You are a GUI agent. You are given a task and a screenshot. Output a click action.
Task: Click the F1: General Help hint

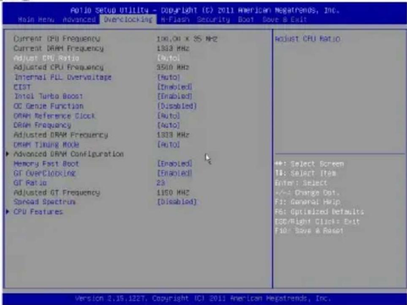[x=308, y=202]
